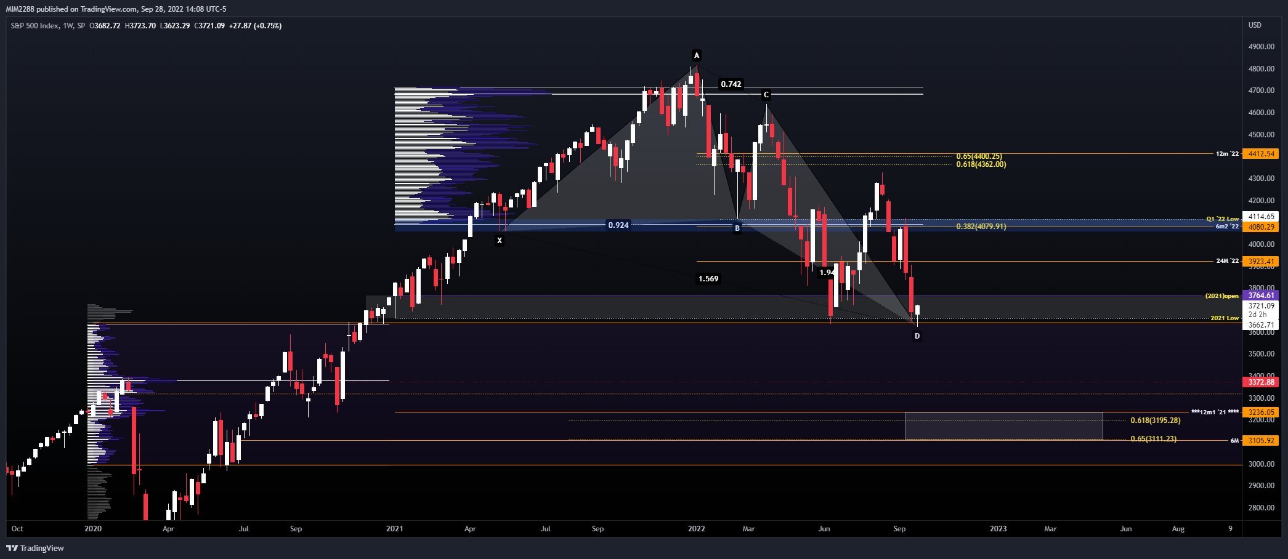Click the 2021 year label on time axis
1288x559 pixels.
pyautogui.click(x=394, y=529)
